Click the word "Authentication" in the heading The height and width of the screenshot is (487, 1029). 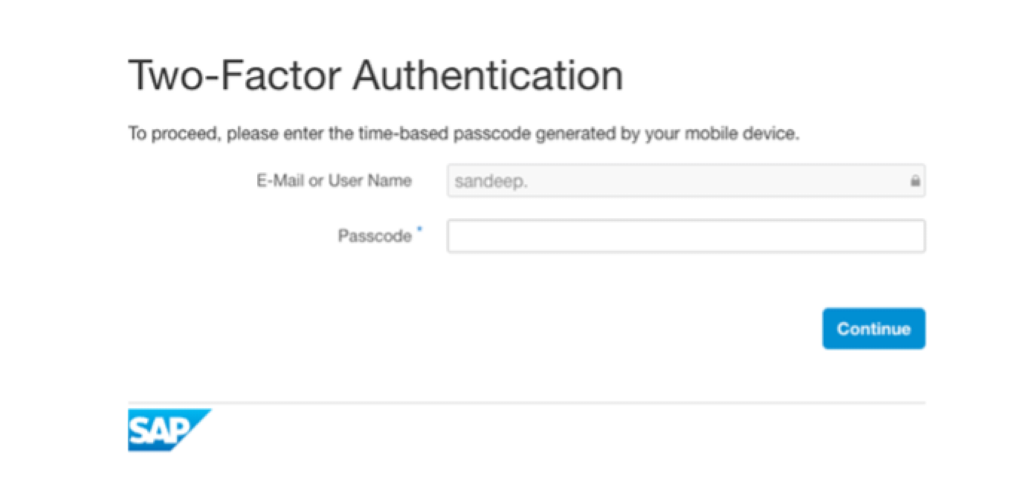point(488,76)
